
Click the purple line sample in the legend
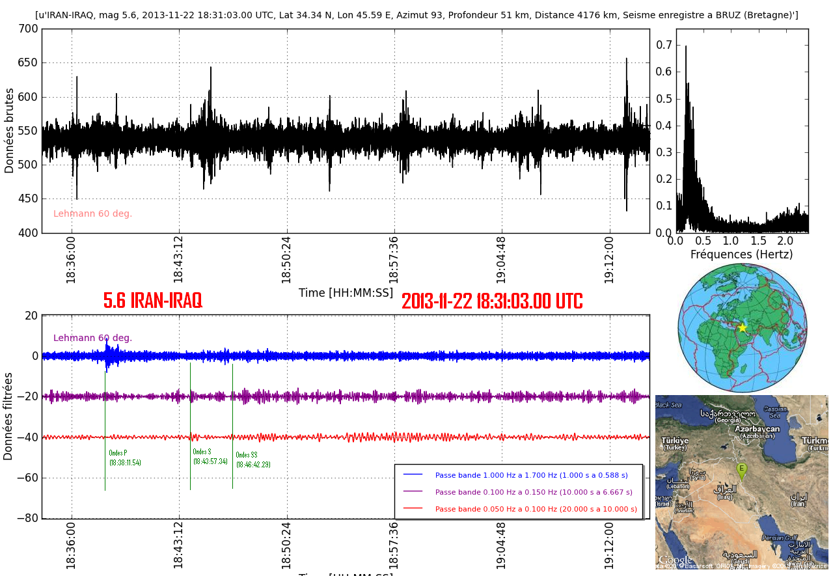[413, 492]
